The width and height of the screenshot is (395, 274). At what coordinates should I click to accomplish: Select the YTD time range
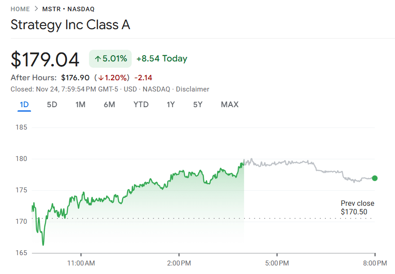[141, 104]
